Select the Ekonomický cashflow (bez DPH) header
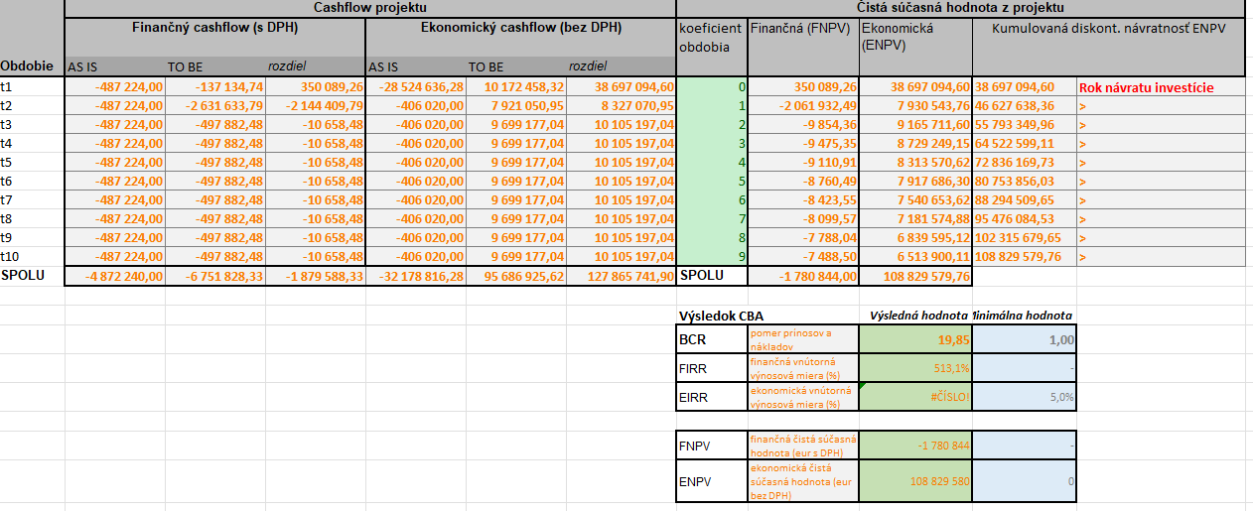 coord(521,28)
